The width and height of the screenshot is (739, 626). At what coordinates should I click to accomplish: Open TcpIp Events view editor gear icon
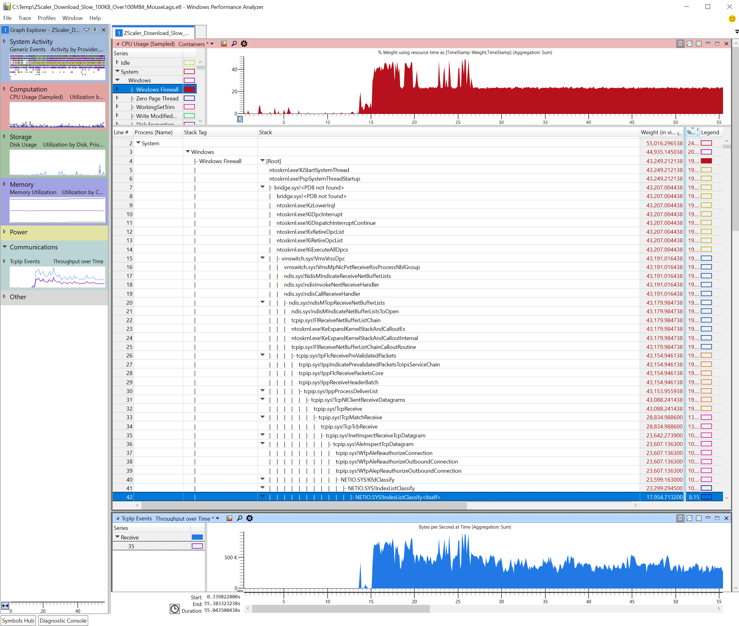250,518
